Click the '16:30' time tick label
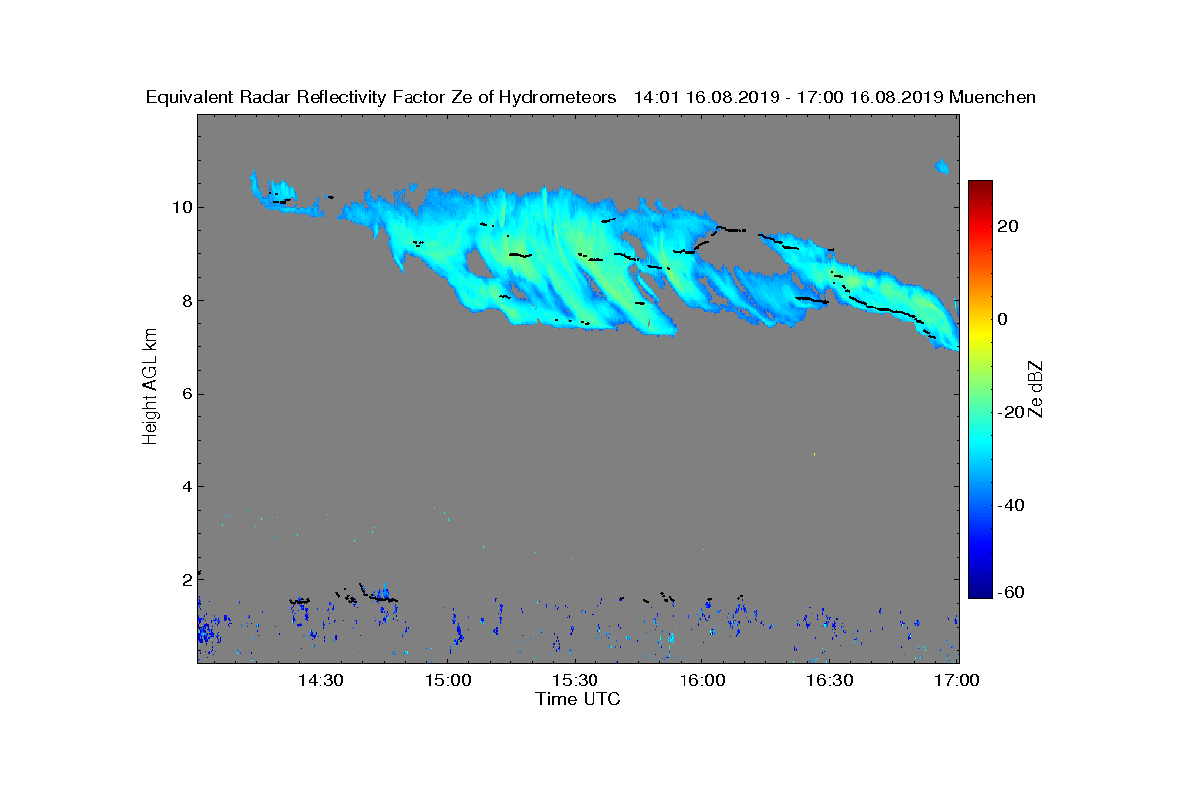The height and width of the screenshot is (791, 1187). pyautogui.click(x=829, y=681)
